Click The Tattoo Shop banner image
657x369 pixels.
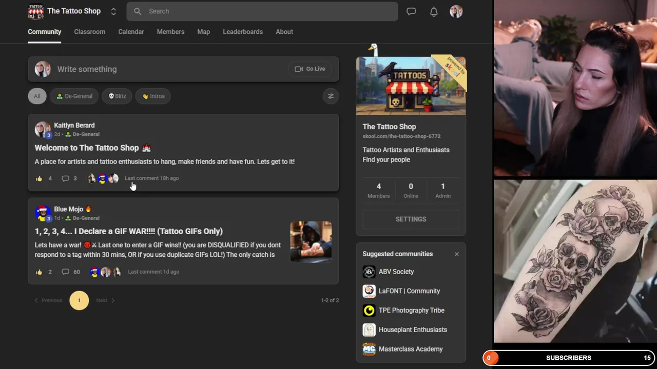411,86
